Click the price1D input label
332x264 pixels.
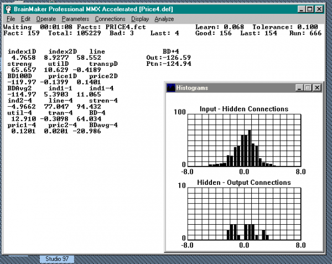coord(63,76)
